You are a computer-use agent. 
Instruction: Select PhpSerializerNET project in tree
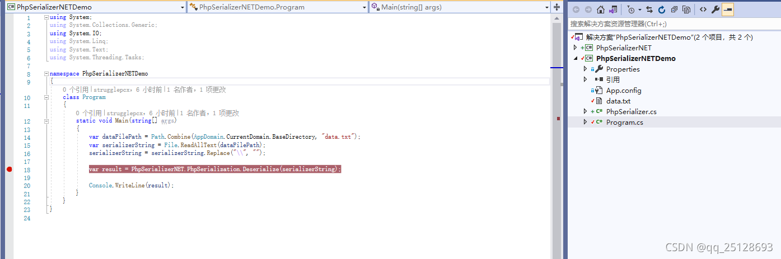pos(624,48)
